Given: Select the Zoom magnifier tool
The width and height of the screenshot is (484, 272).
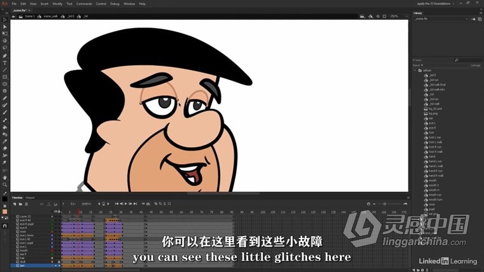Looking at the screenshot, I should point(5,185).
